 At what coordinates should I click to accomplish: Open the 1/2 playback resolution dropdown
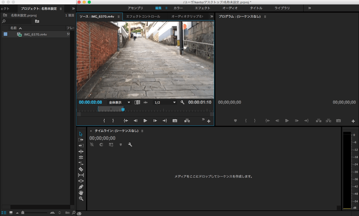pyautogui.click(x=165, y=103)
